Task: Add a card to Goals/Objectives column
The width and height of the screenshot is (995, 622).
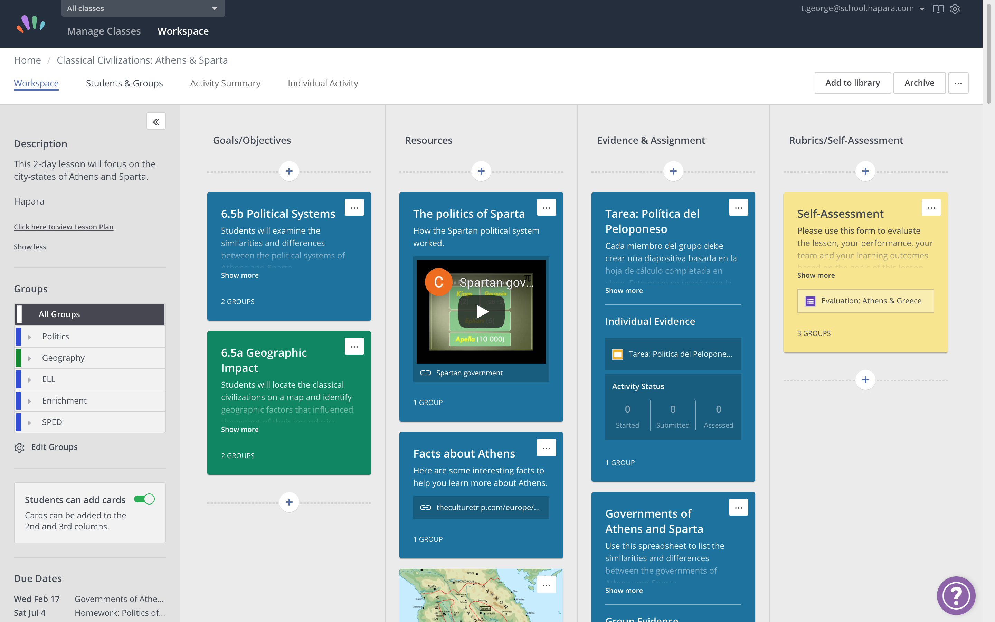Action: [x=289, y=171]
